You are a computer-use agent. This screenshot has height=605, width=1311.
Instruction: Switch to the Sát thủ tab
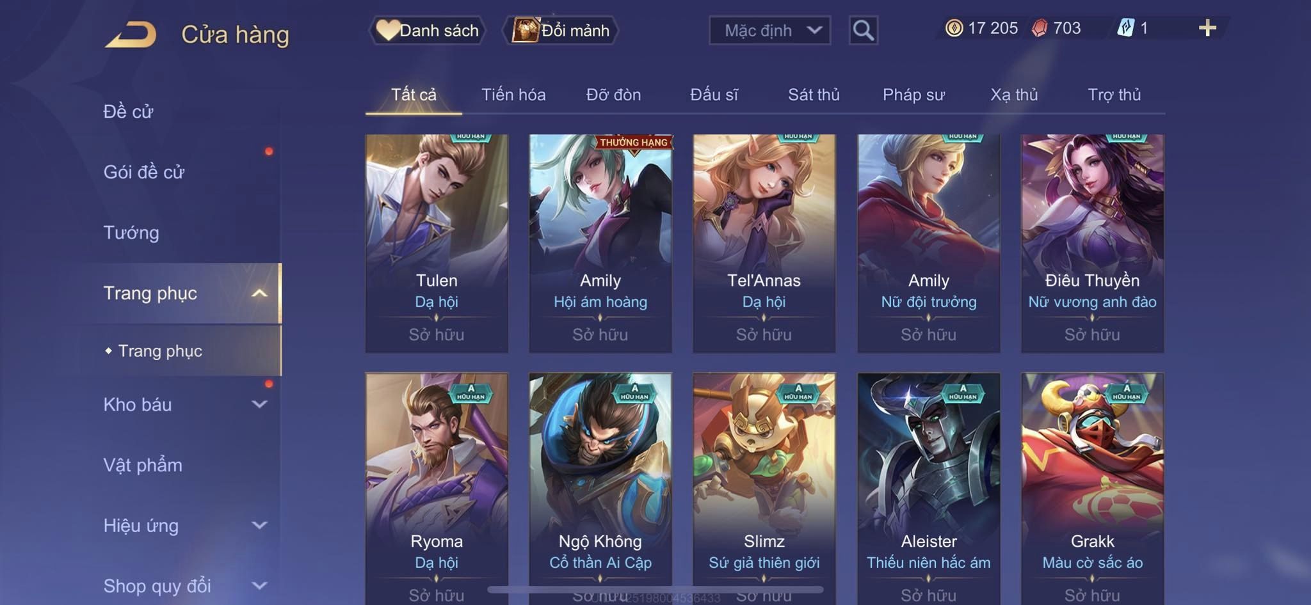[814, 95]
